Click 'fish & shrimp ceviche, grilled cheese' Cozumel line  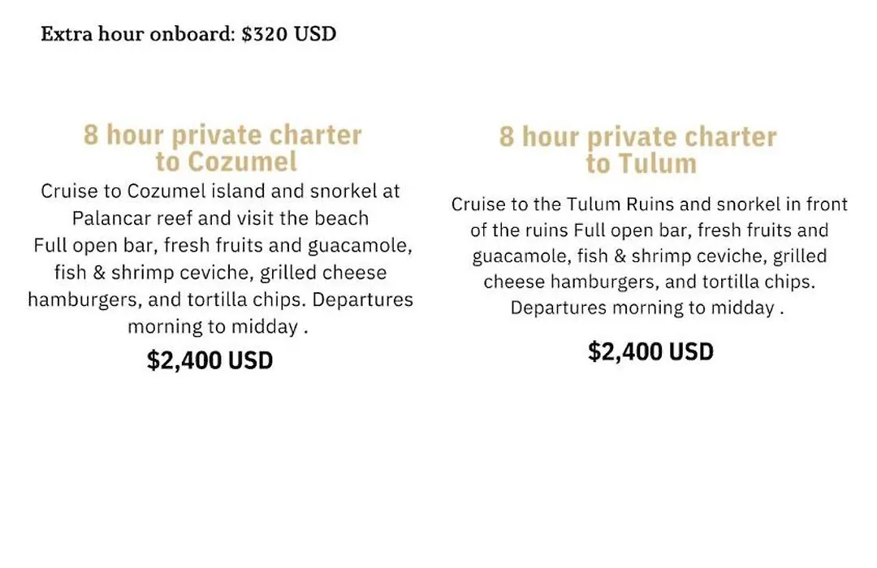220,273
